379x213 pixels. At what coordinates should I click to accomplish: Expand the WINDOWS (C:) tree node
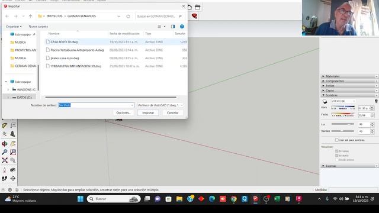[8, 89]
